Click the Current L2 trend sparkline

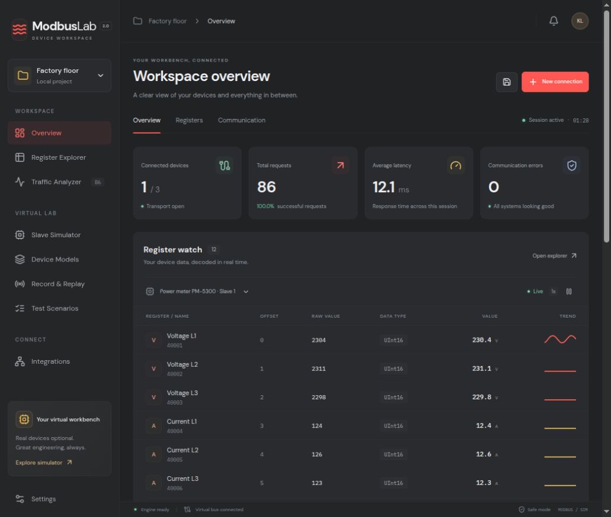coord(560,457)
